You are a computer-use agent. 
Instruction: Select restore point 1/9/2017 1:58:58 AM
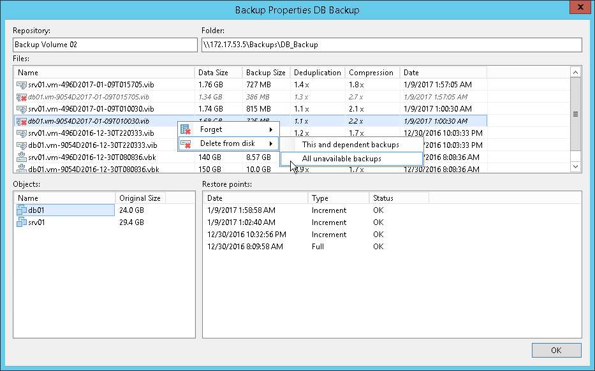(x=241, y=210)
